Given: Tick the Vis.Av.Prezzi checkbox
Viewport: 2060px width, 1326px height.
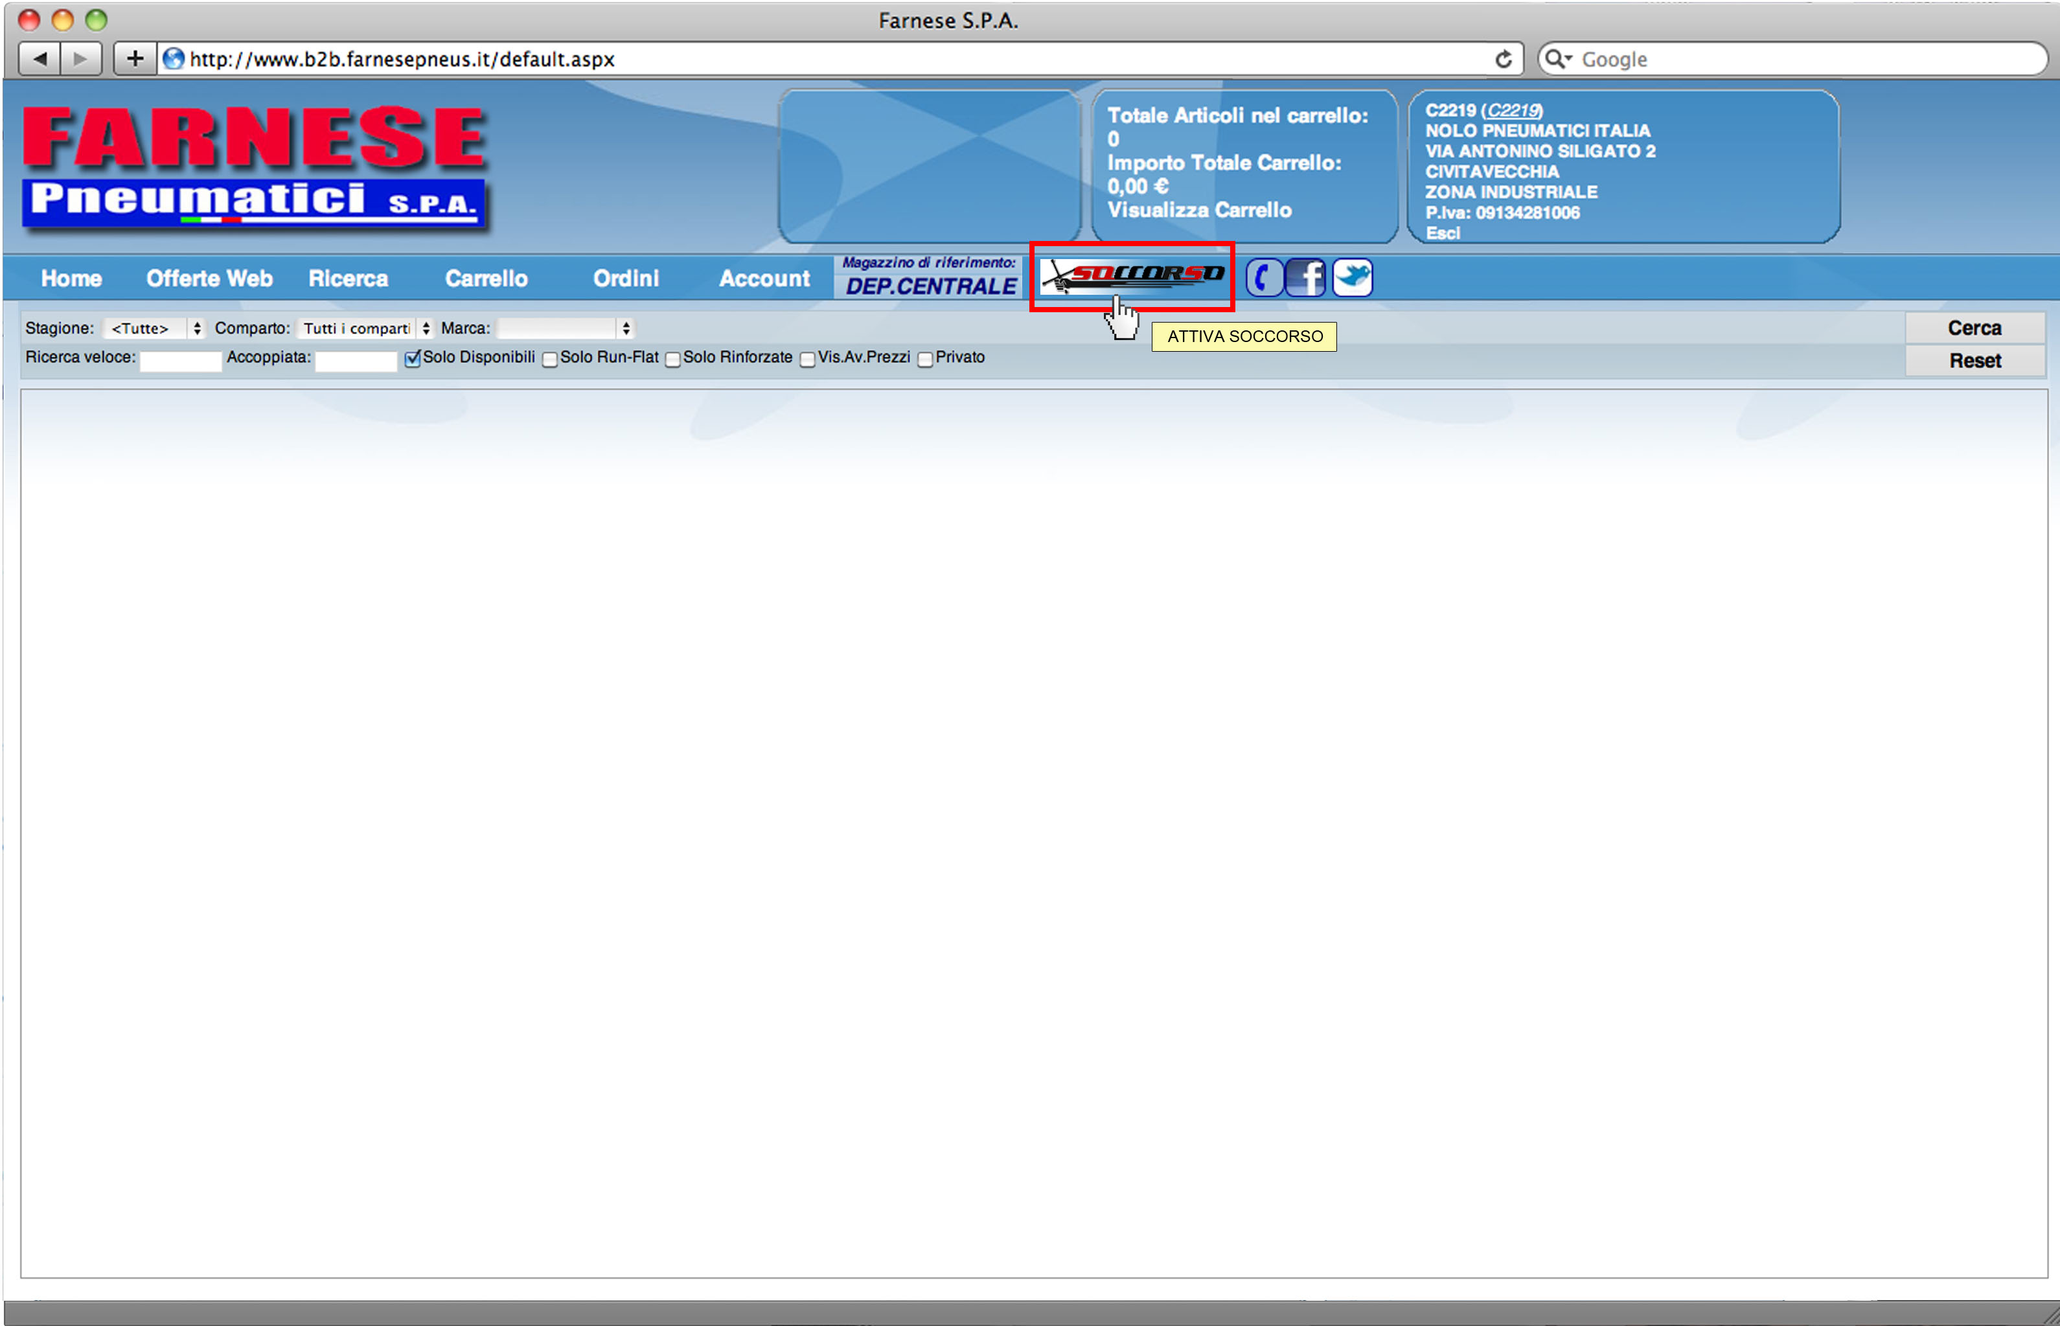Looking at the screenshot, I should tap(807, 359).
